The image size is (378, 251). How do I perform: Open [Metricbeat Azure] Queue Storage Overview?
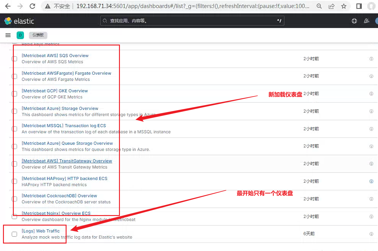pyautogui.click(x=67, y=143)
